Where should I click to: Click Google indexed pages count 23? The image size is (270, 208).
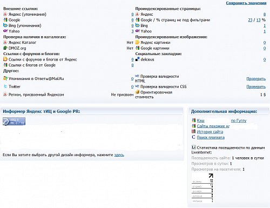pyautogui.click(x=250, y=20)
